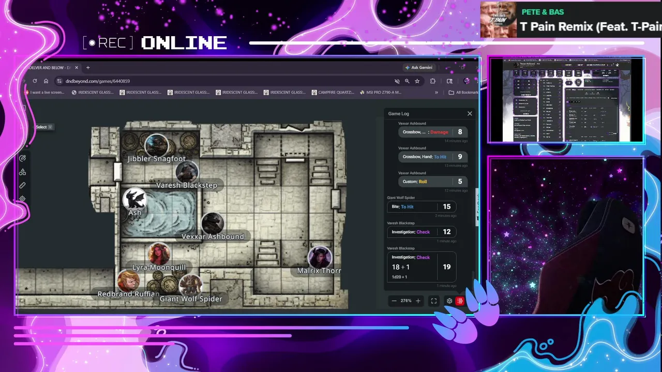Open the media control icon in browser toolbar
The image size is (662, 372).
pyautogui.click(x=449, y=81)
